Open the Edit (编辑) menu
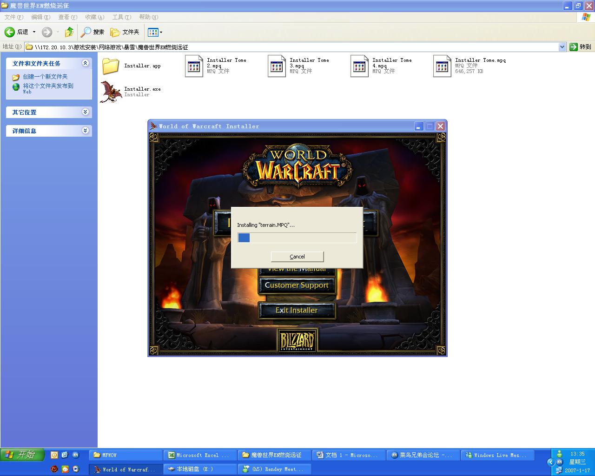This screenshot has width=595, height=476. 40,17
